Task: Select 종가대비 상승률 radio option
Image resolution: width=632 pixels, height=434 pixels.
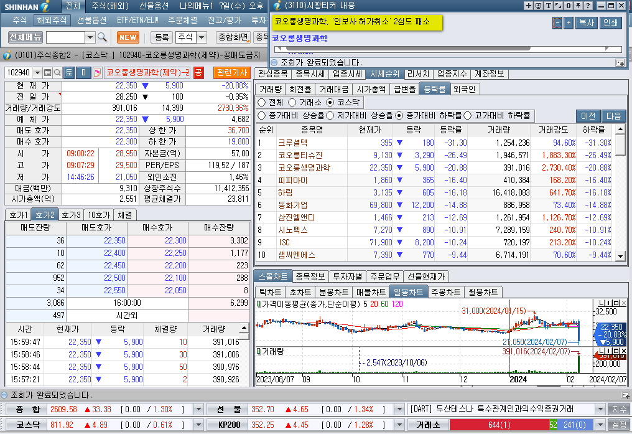Action: click(x=262, y=116)
